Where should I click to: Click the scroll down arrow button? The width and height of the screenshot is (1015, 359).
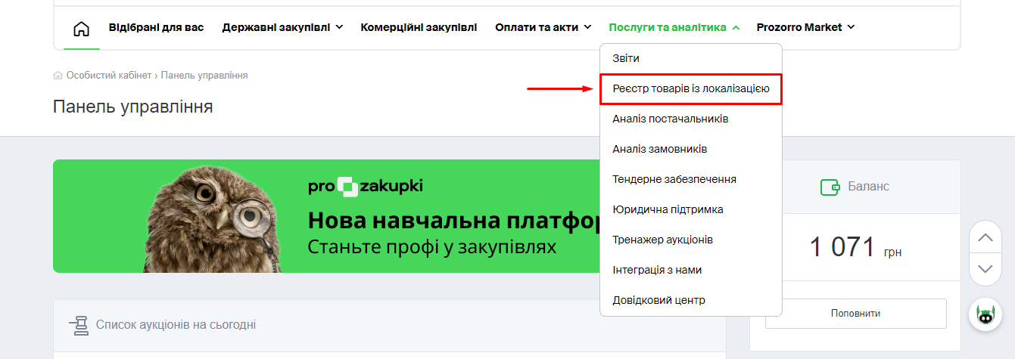click(x=985, y=268)
